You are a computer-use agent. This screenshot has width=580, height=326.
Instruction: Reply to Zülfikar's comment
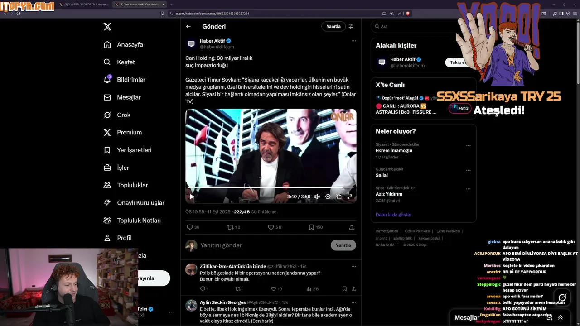point(204,289)
